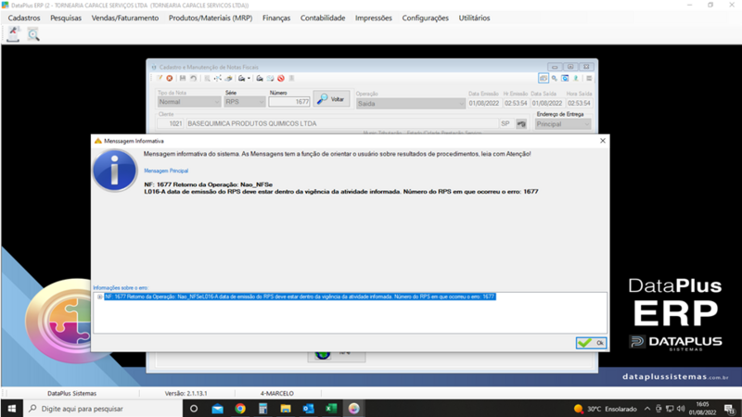
Task: Open the Série dropdown showing RPS
Action: coord(245,102)
